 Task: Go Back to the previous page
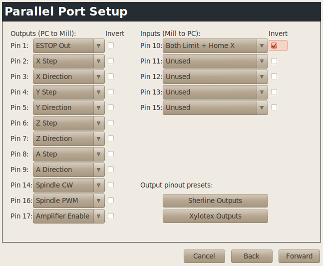coord(252,256)
